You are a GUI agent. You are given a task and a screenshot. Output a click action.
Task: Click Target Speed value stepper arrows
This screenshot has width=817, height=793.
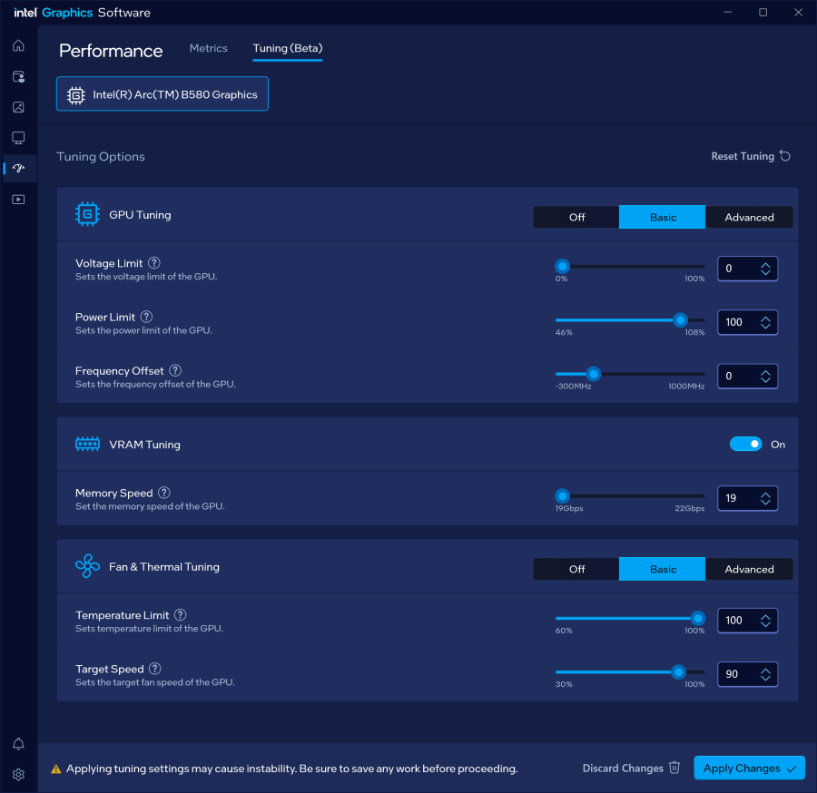click(x=765, y=674)
